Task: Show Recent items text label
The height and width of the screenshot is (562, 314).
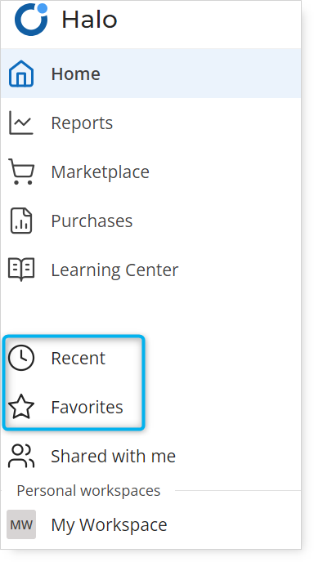Action: pyautogui.click(x=78, y=358)
